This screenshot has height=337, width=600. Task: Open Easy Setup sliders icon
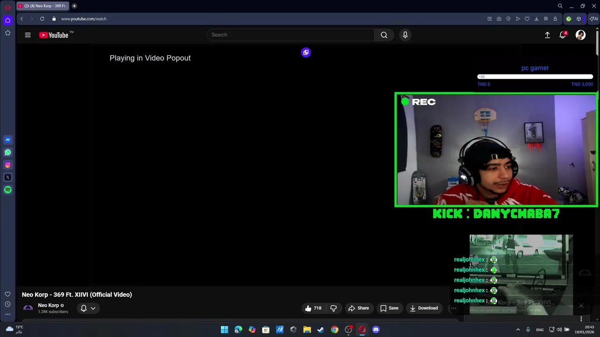546,19
